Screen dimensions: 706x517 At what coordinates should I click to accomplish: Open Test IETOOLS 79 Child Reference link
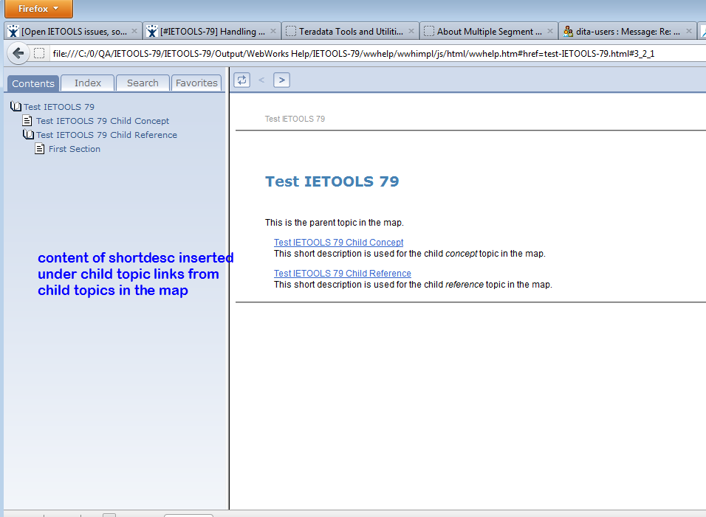342,273
